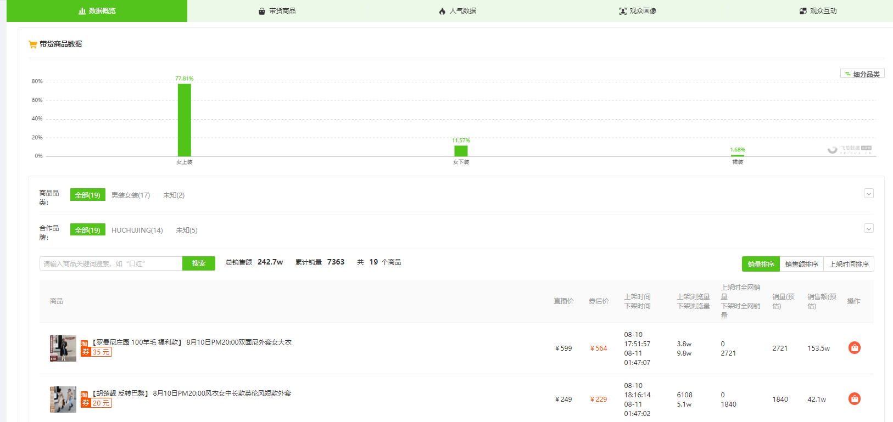Filter by 男装女装(17) category

click(x=131, y=195)
